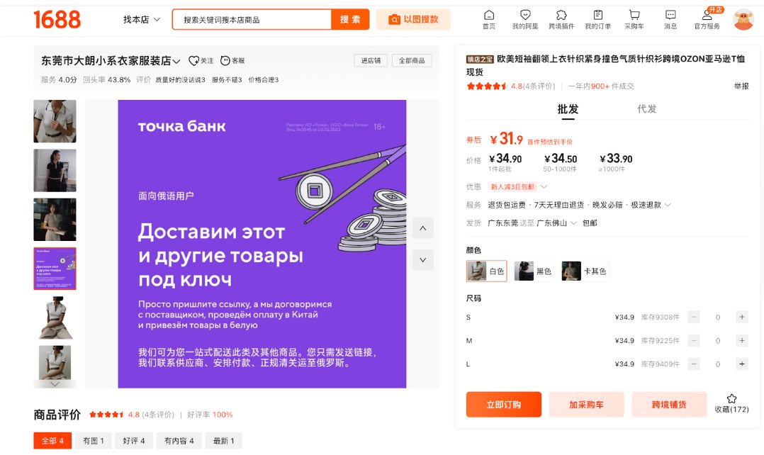Open the 找本店 search scope dropdown
The width and height of the screenshot is (764, 455).
tap(141, 19)
